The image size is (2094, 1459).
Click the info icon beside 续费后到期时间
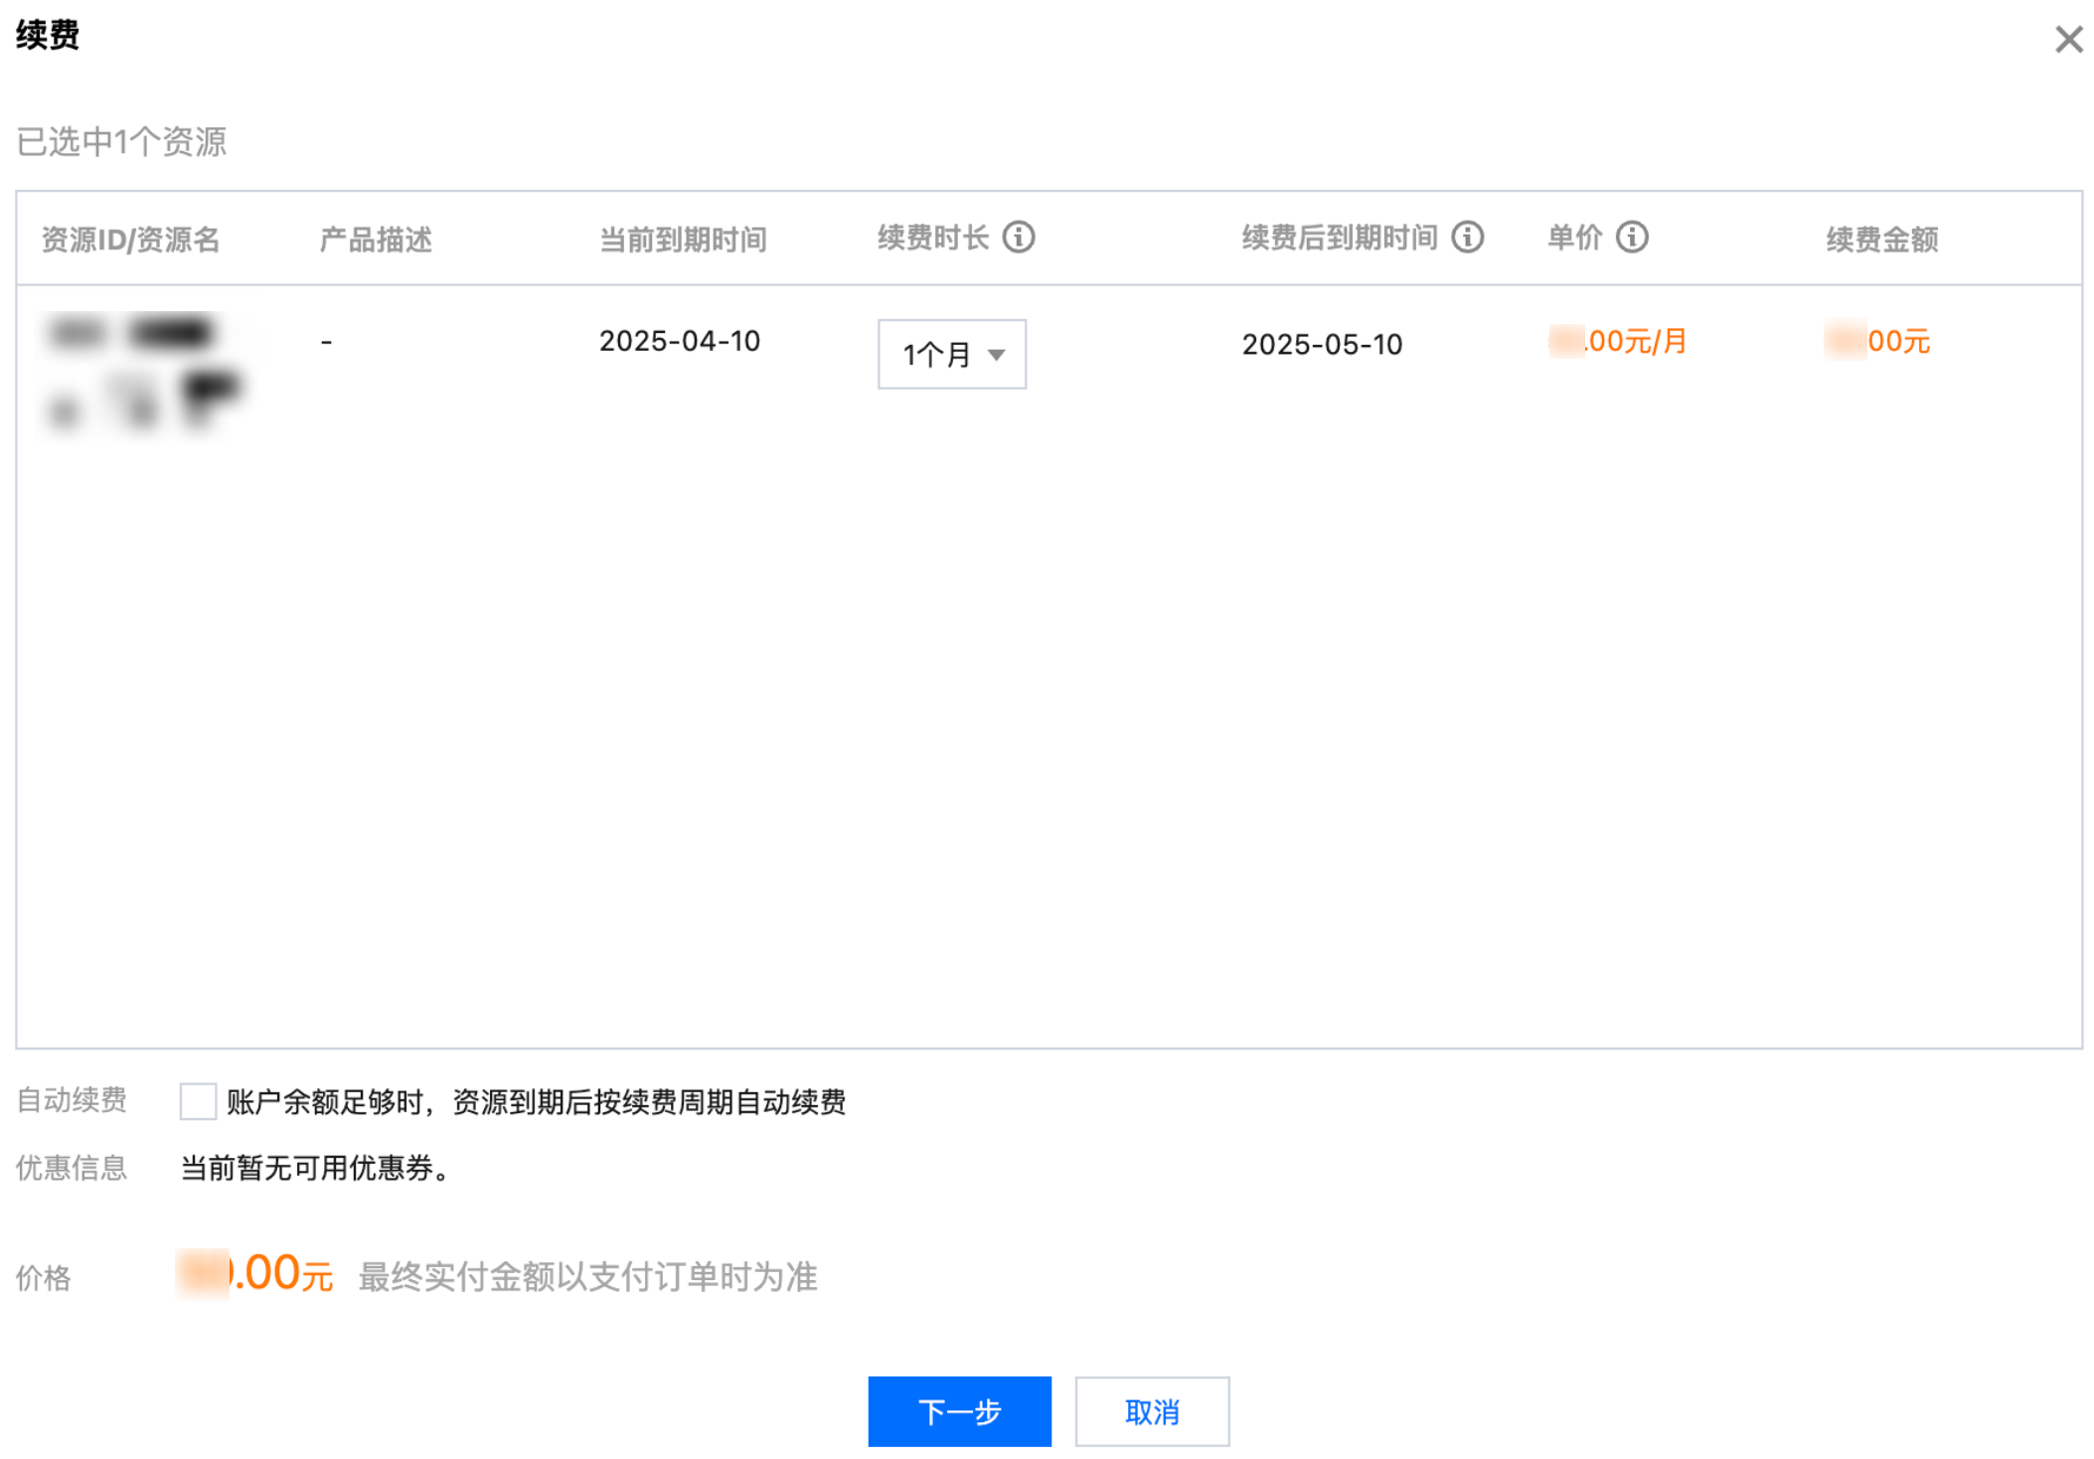1468,238
